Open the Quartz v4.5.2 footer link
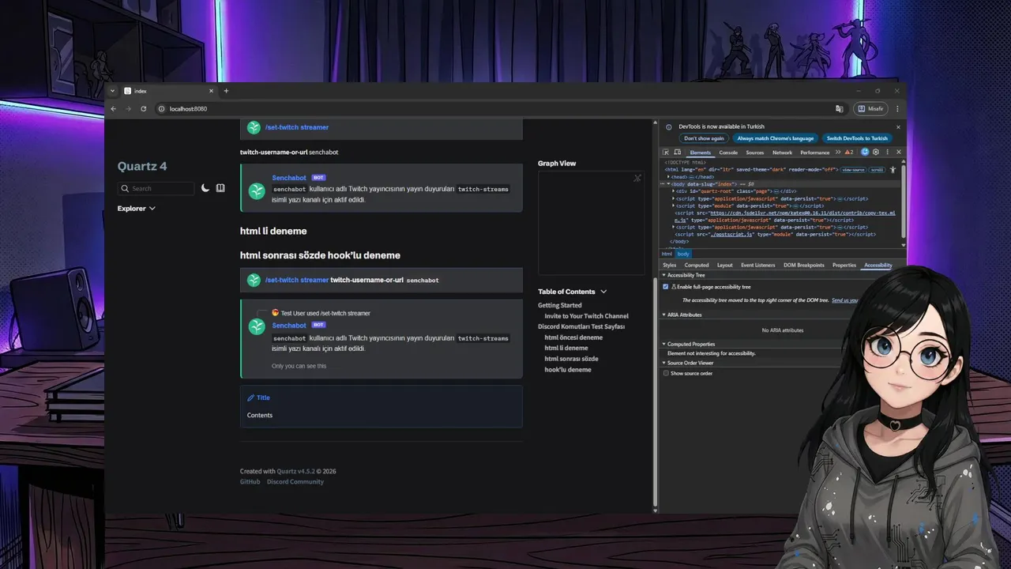 pyautogui.click(x=295, y=471)
